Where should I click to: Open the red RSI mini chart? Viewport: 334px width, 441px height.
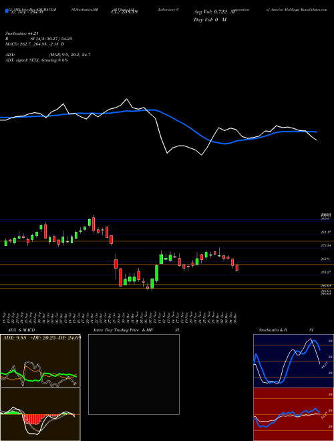click(x=293, y=414)
